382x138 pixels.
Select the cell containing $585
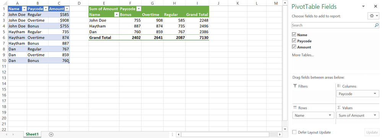[59, 14]
